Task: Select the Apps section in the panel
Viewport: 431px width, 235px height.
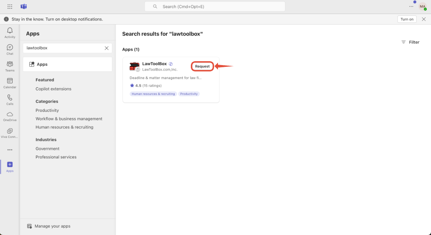Action: (x=68, y=64)
